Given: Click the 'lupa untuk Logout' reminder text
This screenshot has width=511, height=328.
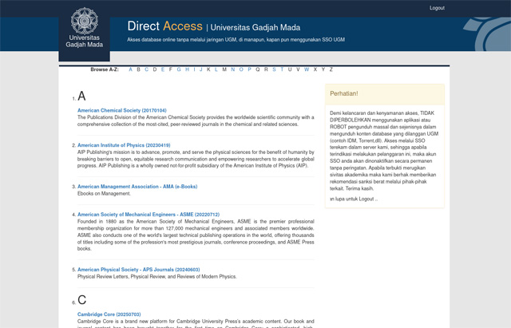Looking at the screenshot, I should click(x=354, y=199).
